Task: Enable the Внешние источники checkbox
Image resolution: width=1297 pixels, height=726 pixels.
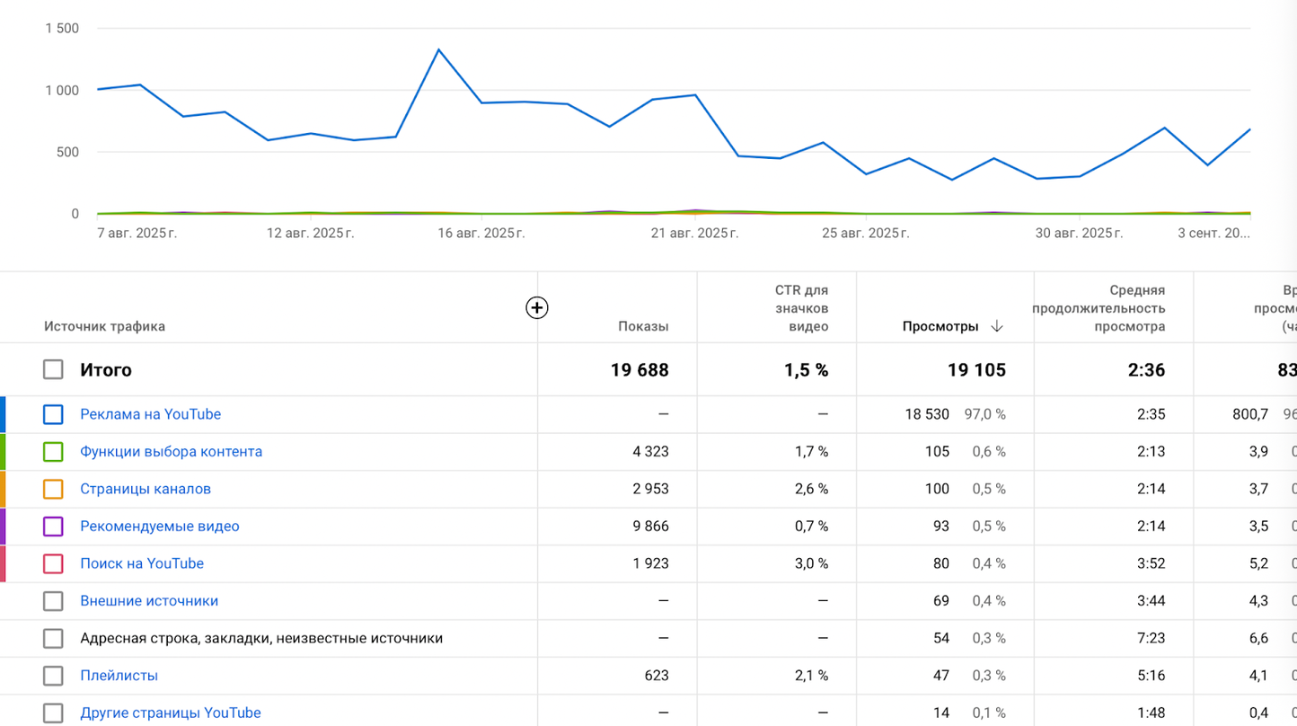Action: point(53,601)
